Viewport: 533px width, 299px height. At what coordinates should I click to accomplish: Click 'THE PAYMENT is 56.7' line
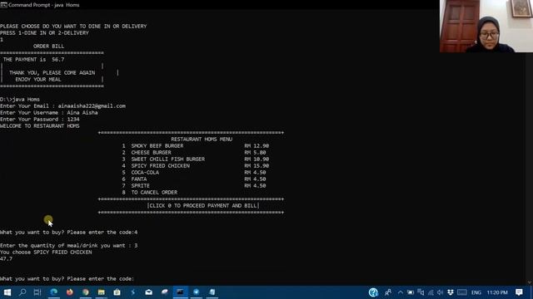coord(33,59)
